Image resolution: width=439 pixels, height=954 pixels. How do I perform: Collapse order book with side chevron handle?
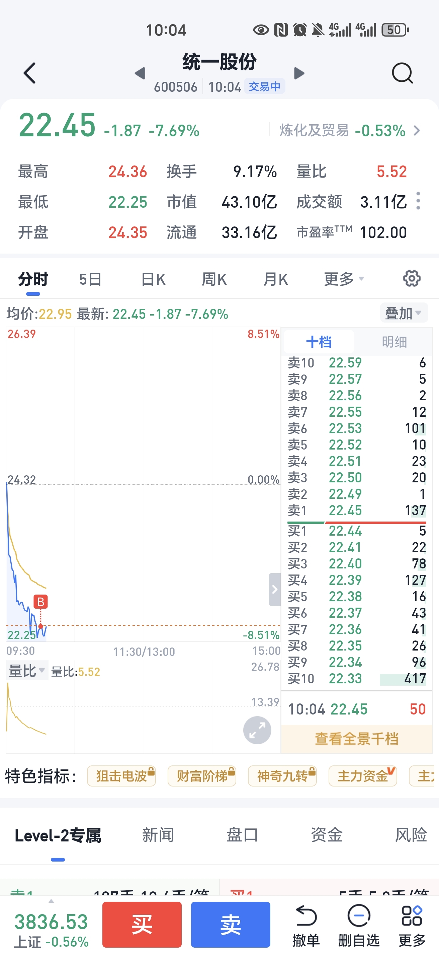point(275,589)
